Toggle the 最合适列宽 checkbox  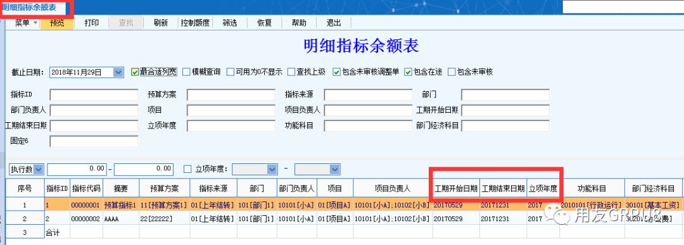coord(135,72)
